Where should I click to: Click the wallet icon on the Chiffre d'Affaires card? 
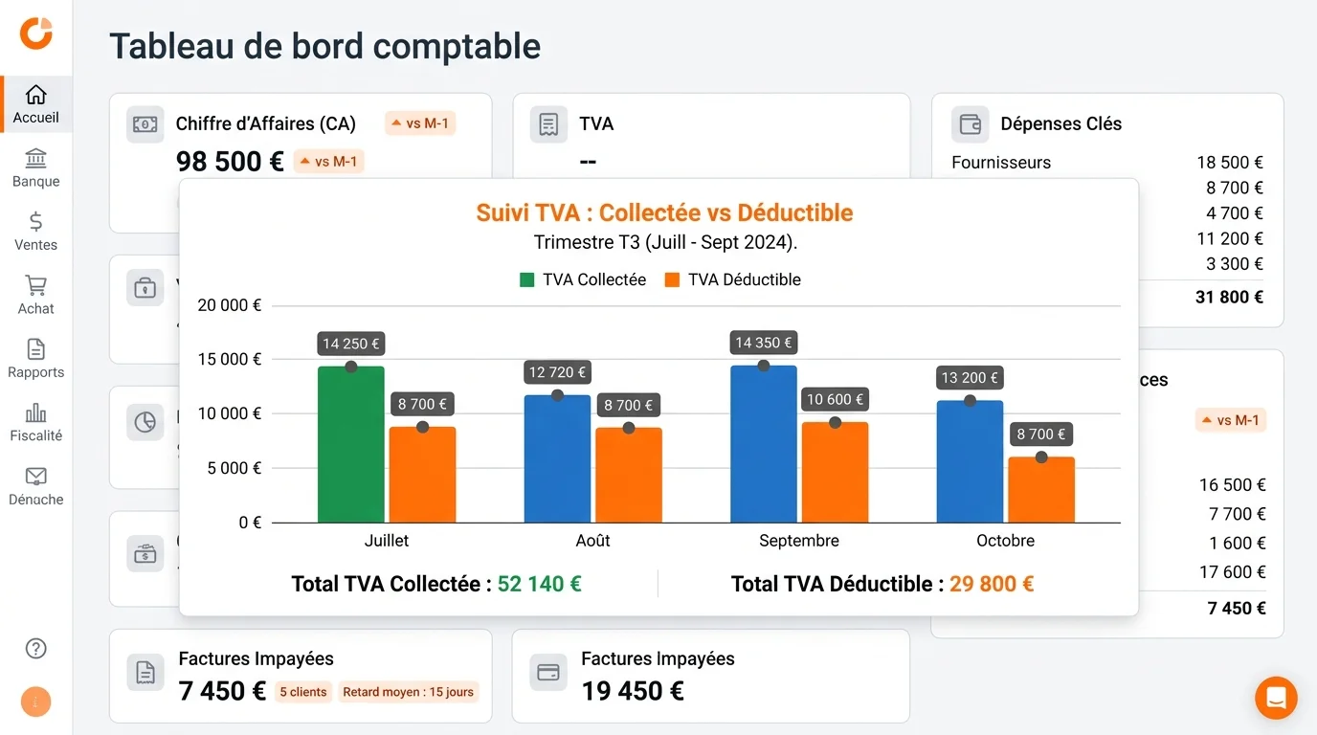tap(145, 124)
